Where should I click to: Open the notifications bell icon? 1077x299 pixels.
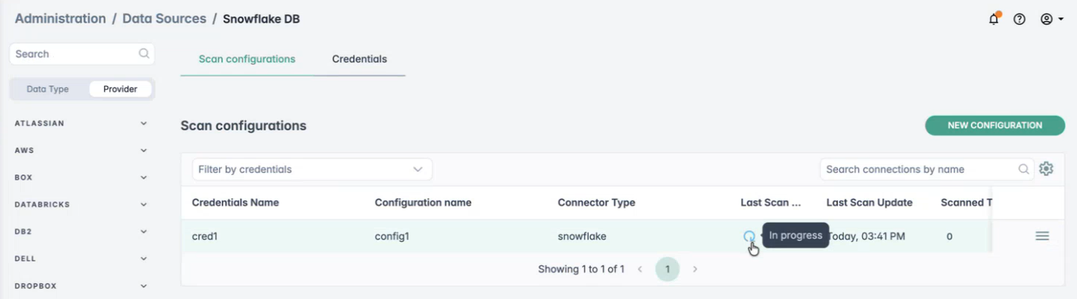coord(994,19)
